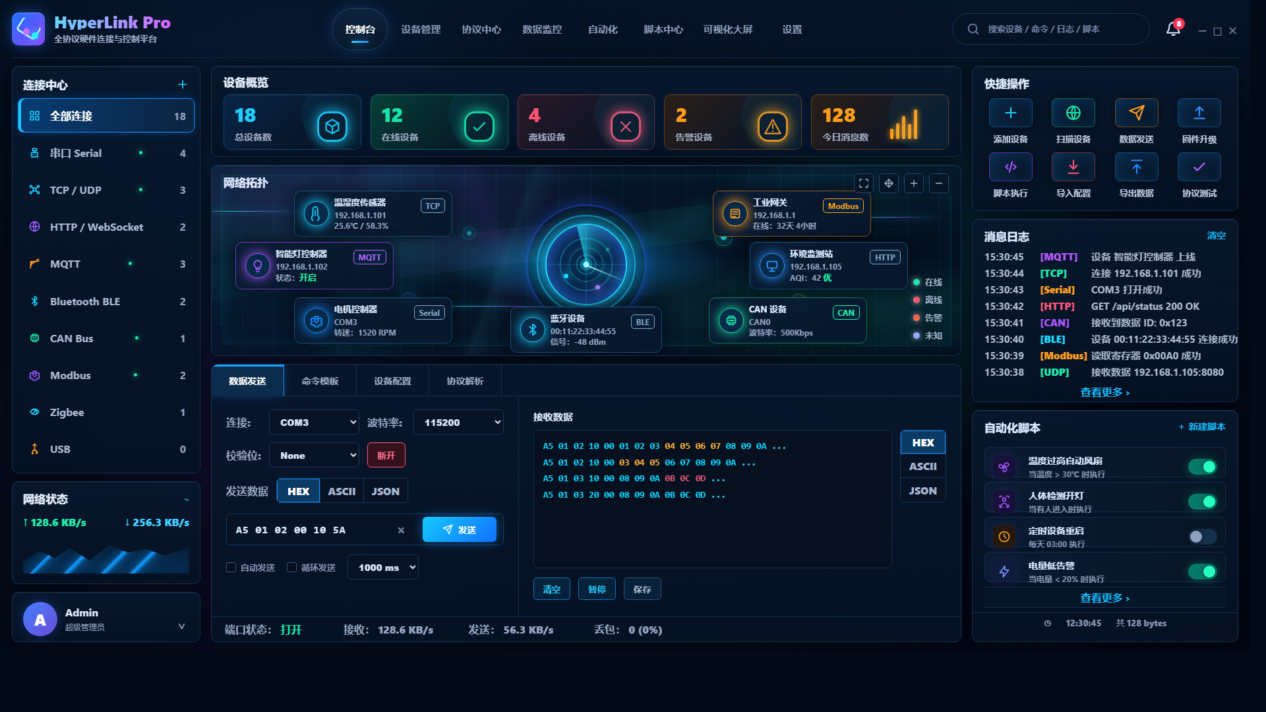Open the 协议中心 top tab

click(481, 29)
